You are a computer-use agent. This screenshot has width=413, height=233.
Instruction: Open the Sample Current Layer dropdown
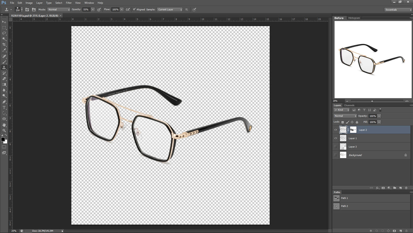(x=170, y=10)
